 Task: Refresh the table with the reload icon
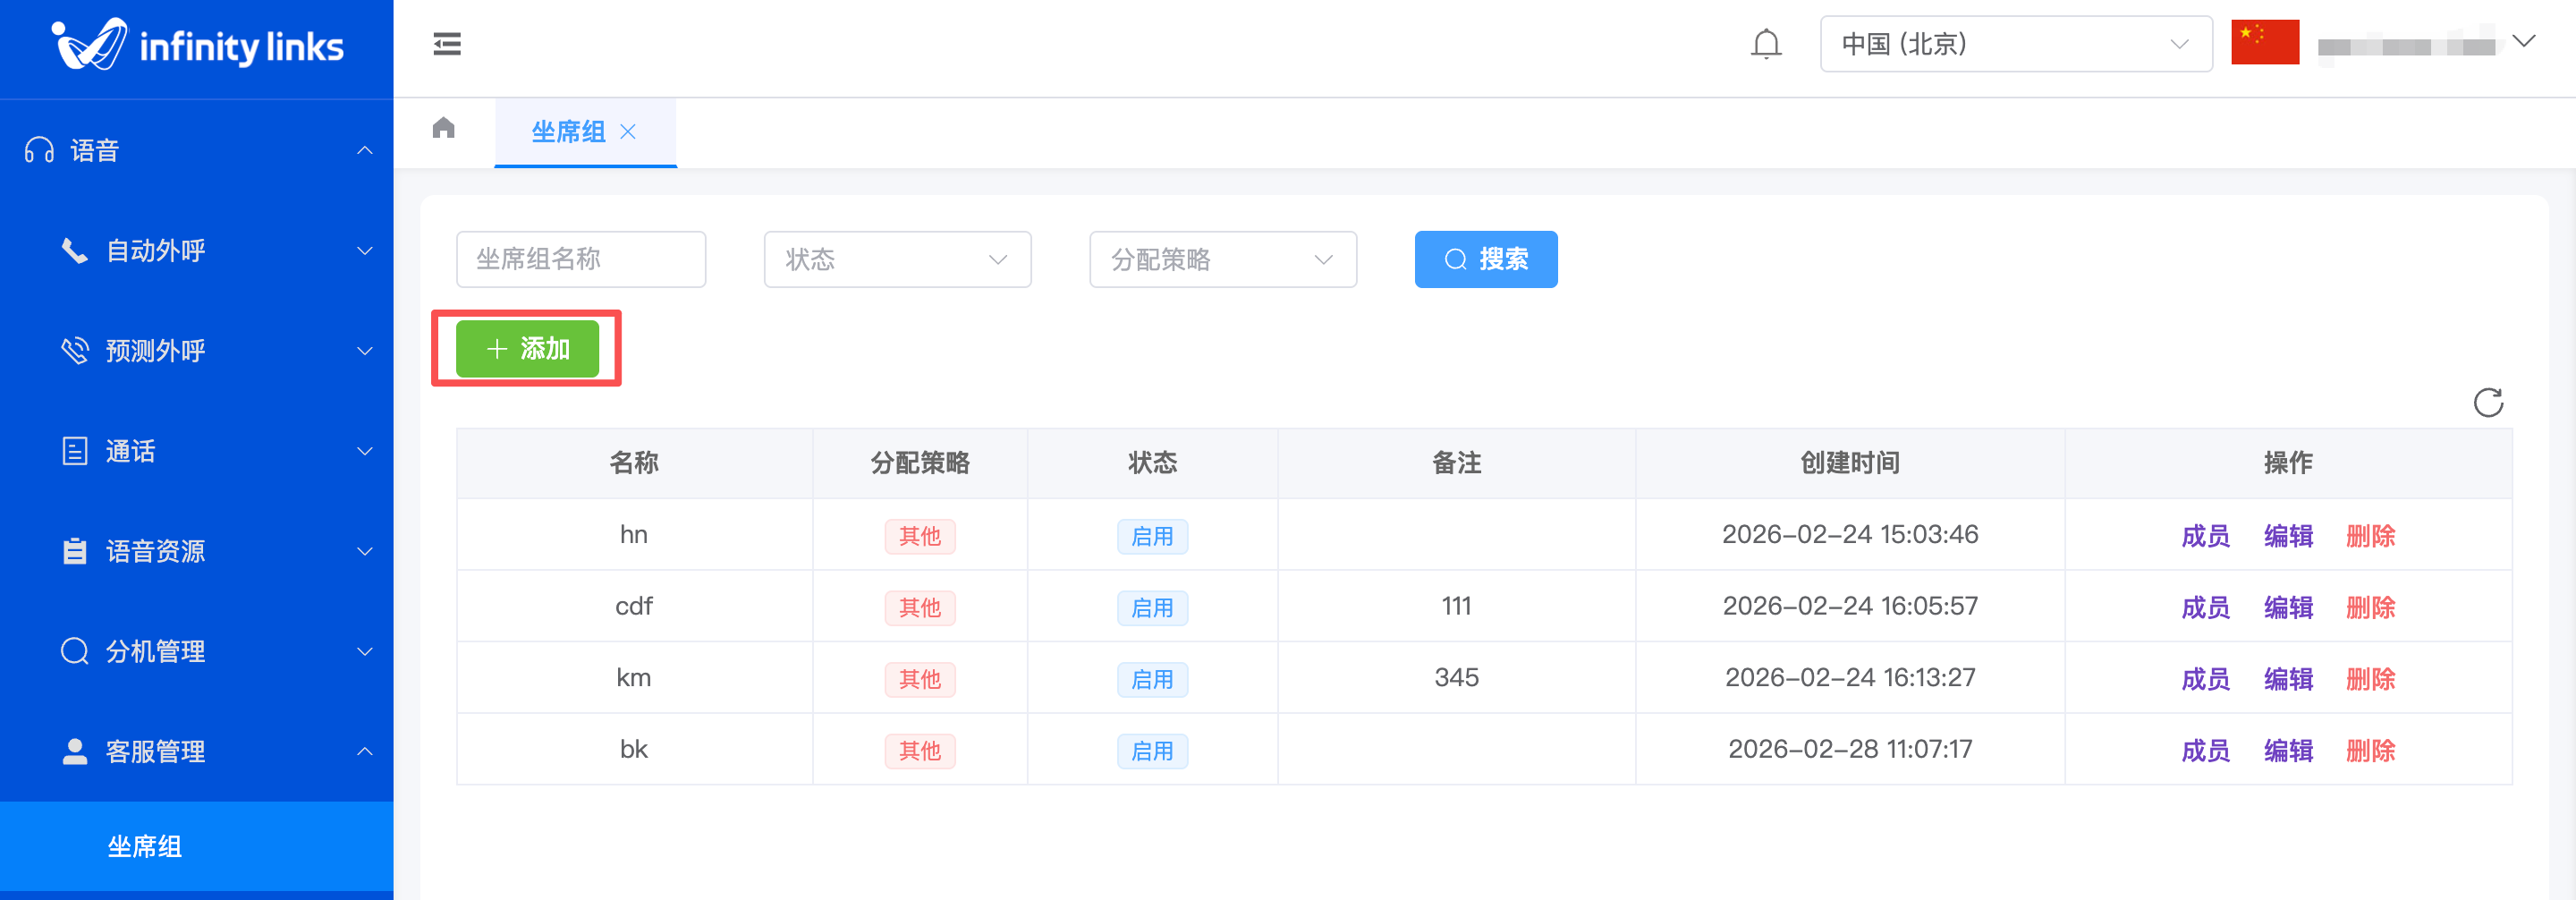point(2487,403)
